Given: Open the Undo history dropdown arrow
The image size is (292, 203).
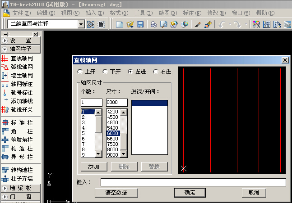Looking at the screenshot, I should (230, 24).
